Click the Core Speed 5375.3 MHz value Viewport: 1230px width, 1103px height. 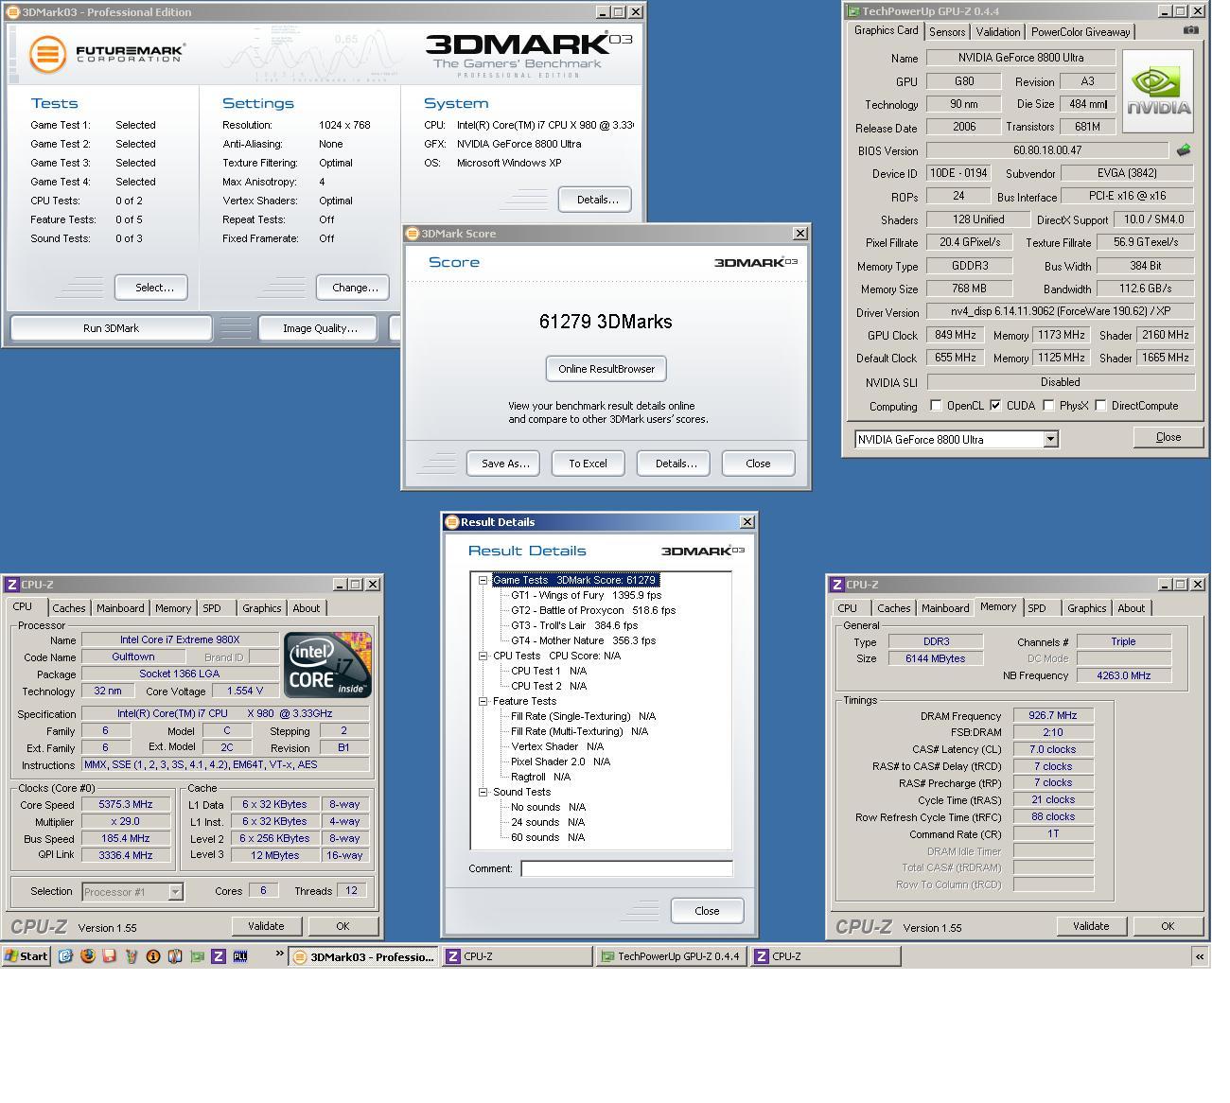[125, 804]
